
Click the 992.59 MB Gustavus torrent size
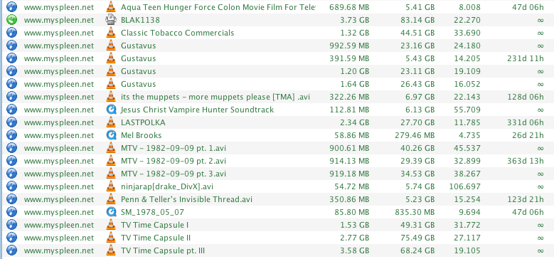(x=349, y=46)
